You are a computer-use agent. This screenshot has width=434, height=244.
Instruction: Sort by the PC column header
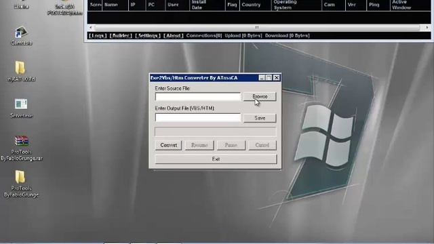tap(155, 5)
